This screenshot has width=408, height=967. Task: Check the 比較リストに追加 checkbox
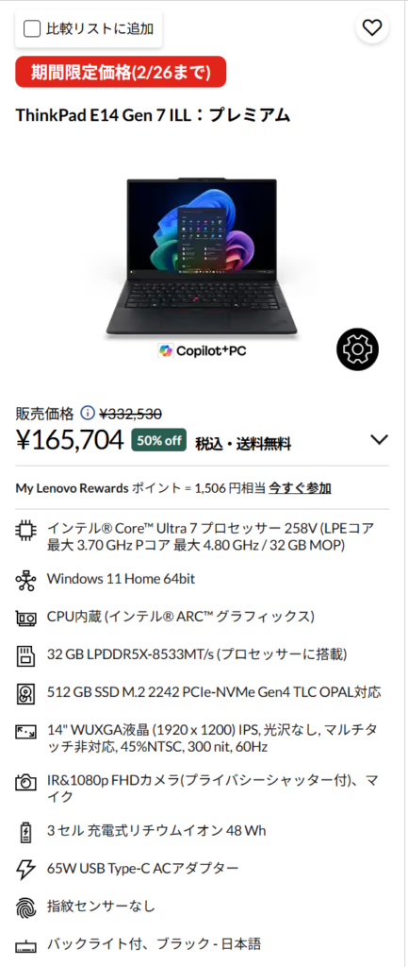(31, 28)
